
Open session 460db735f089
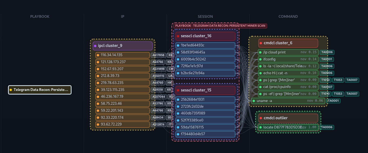pyautogui.click(x=205, y=113)
